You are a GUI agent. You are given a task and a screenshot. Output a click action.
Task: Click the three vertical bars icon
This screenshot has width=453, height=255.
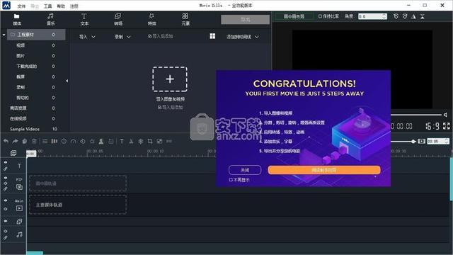(x=54, y=141)
